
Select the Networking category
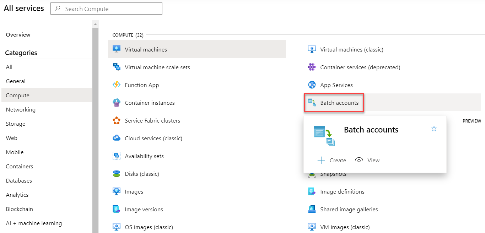pos(21,109)
